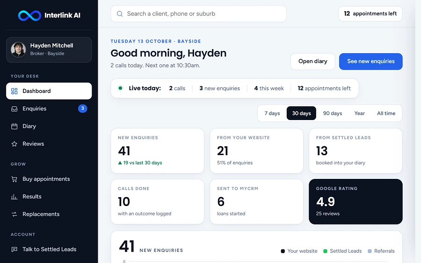Click '3 new enquiries' in Live today bar
This screenshot has width=421, height=263.
tap(220, 88)
